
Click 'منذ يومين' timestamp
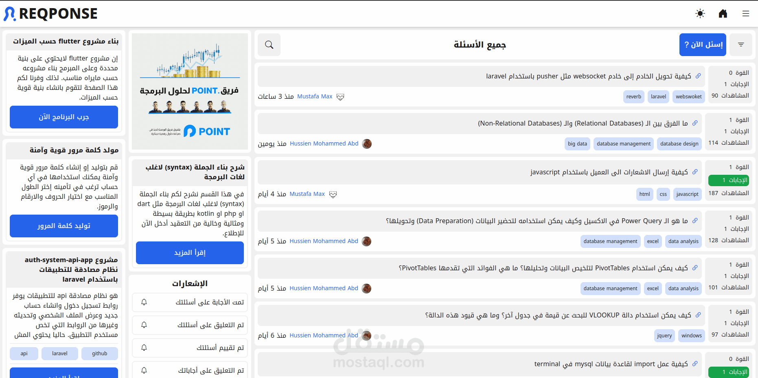pyautogui.click(x=272, y=144)
